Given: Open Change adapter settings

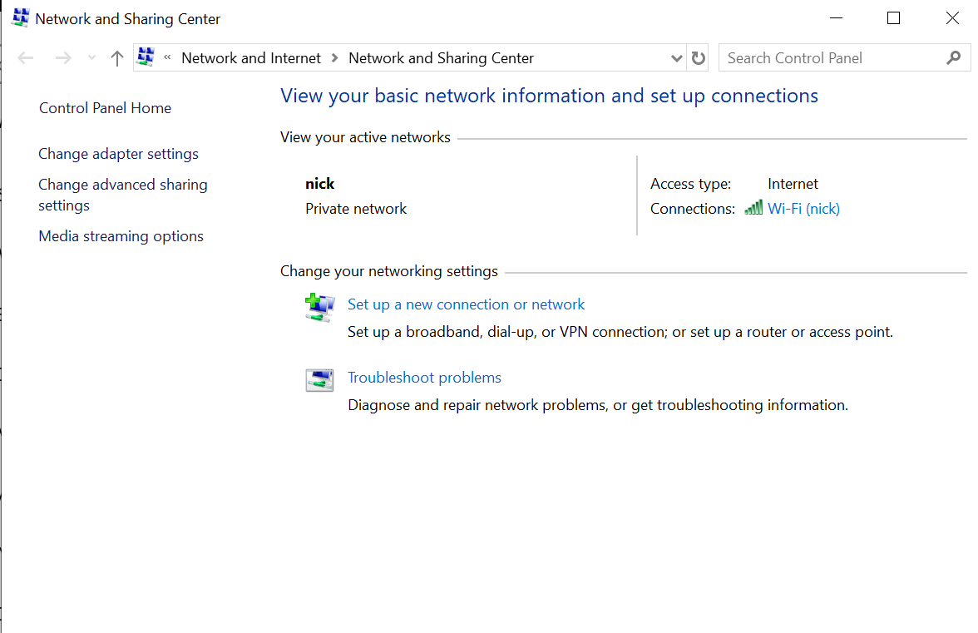Looking at the screenshot, I should tap(119, 154).
